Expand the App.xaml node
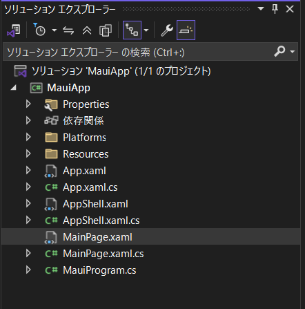Screen dimensions: 305x309 point(28,171)
